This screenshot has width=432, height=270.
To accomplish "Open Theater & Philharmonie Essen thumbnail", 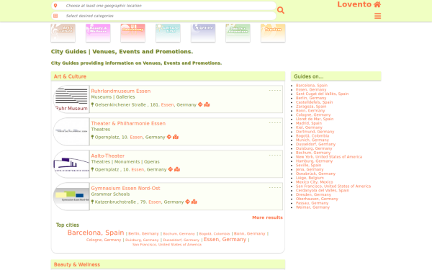I will click(71, 132).
